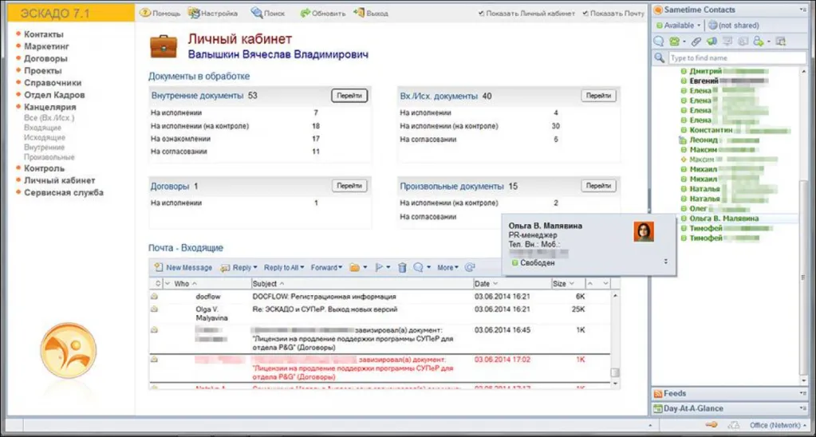Image resolution: width=816 pixels, height=437 pixels.
Task: Select Сервисная служба in left menu
Action: (63, 192)
